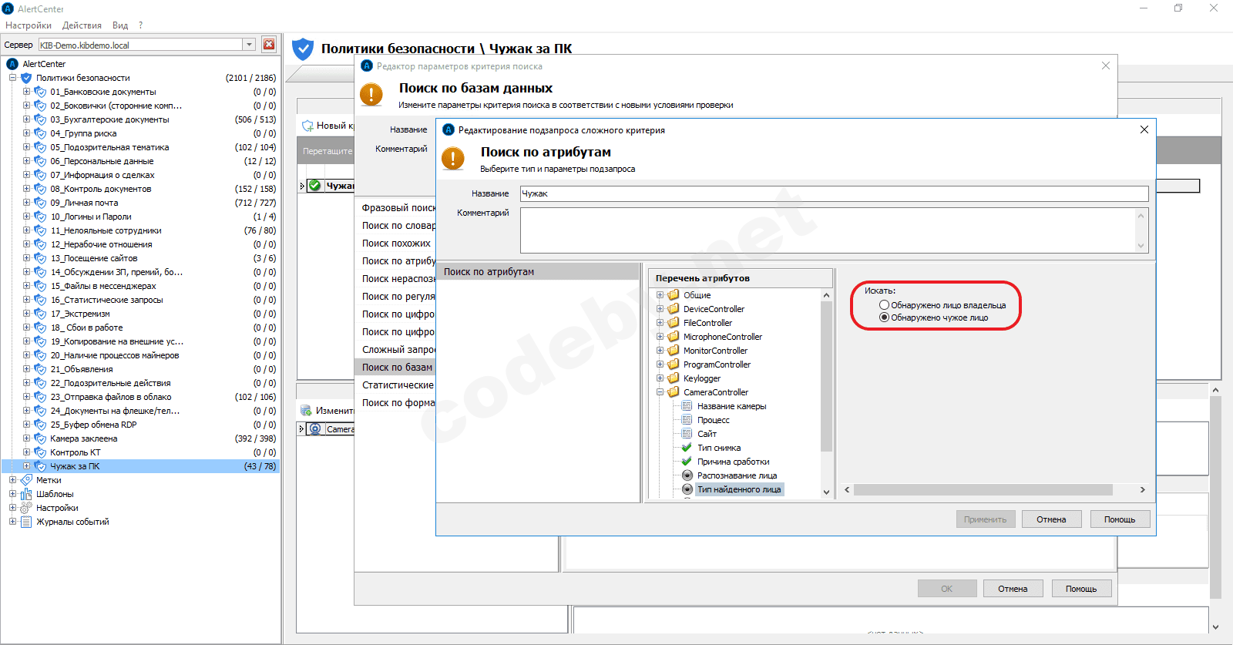Click the Название field containing Чужак
The height and width of the screenshot is (645, 1233).
point(834,193)
